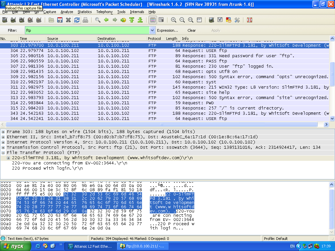Select line '220 Proceed with login.'
Screen dimensions: 335x251
pos(47,168)
